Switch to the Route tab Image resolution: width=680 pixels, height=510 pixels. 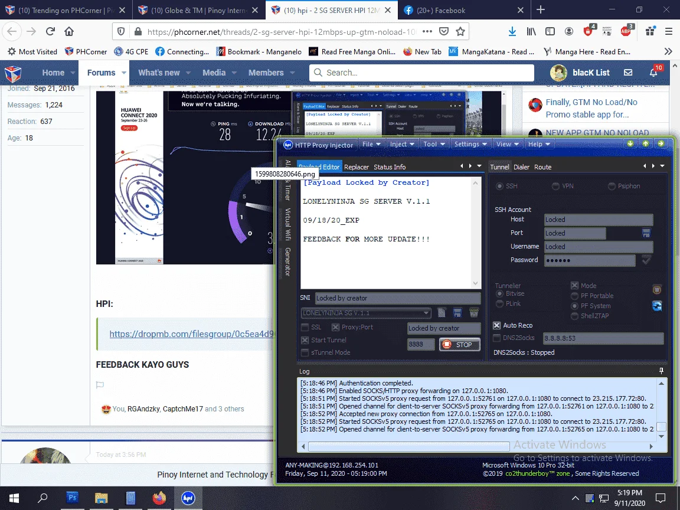[x=542, y=167]
